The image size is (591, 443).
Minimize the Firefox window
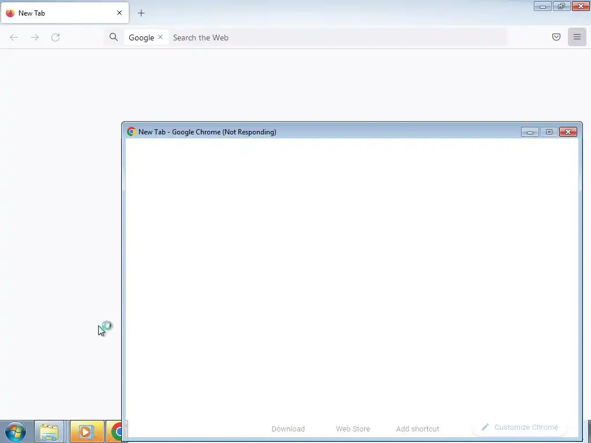click(x=543, y=6)
